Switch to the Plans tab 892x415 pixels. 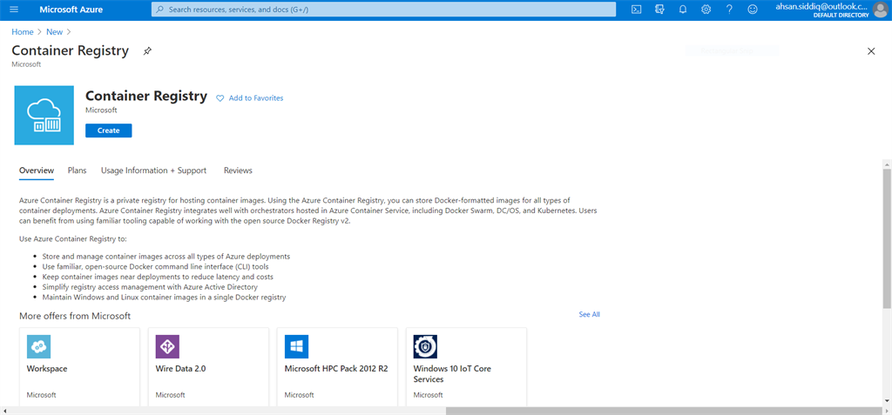(x=78, y=171)
